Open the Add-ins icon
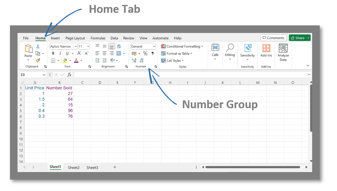 pos(266,48)
